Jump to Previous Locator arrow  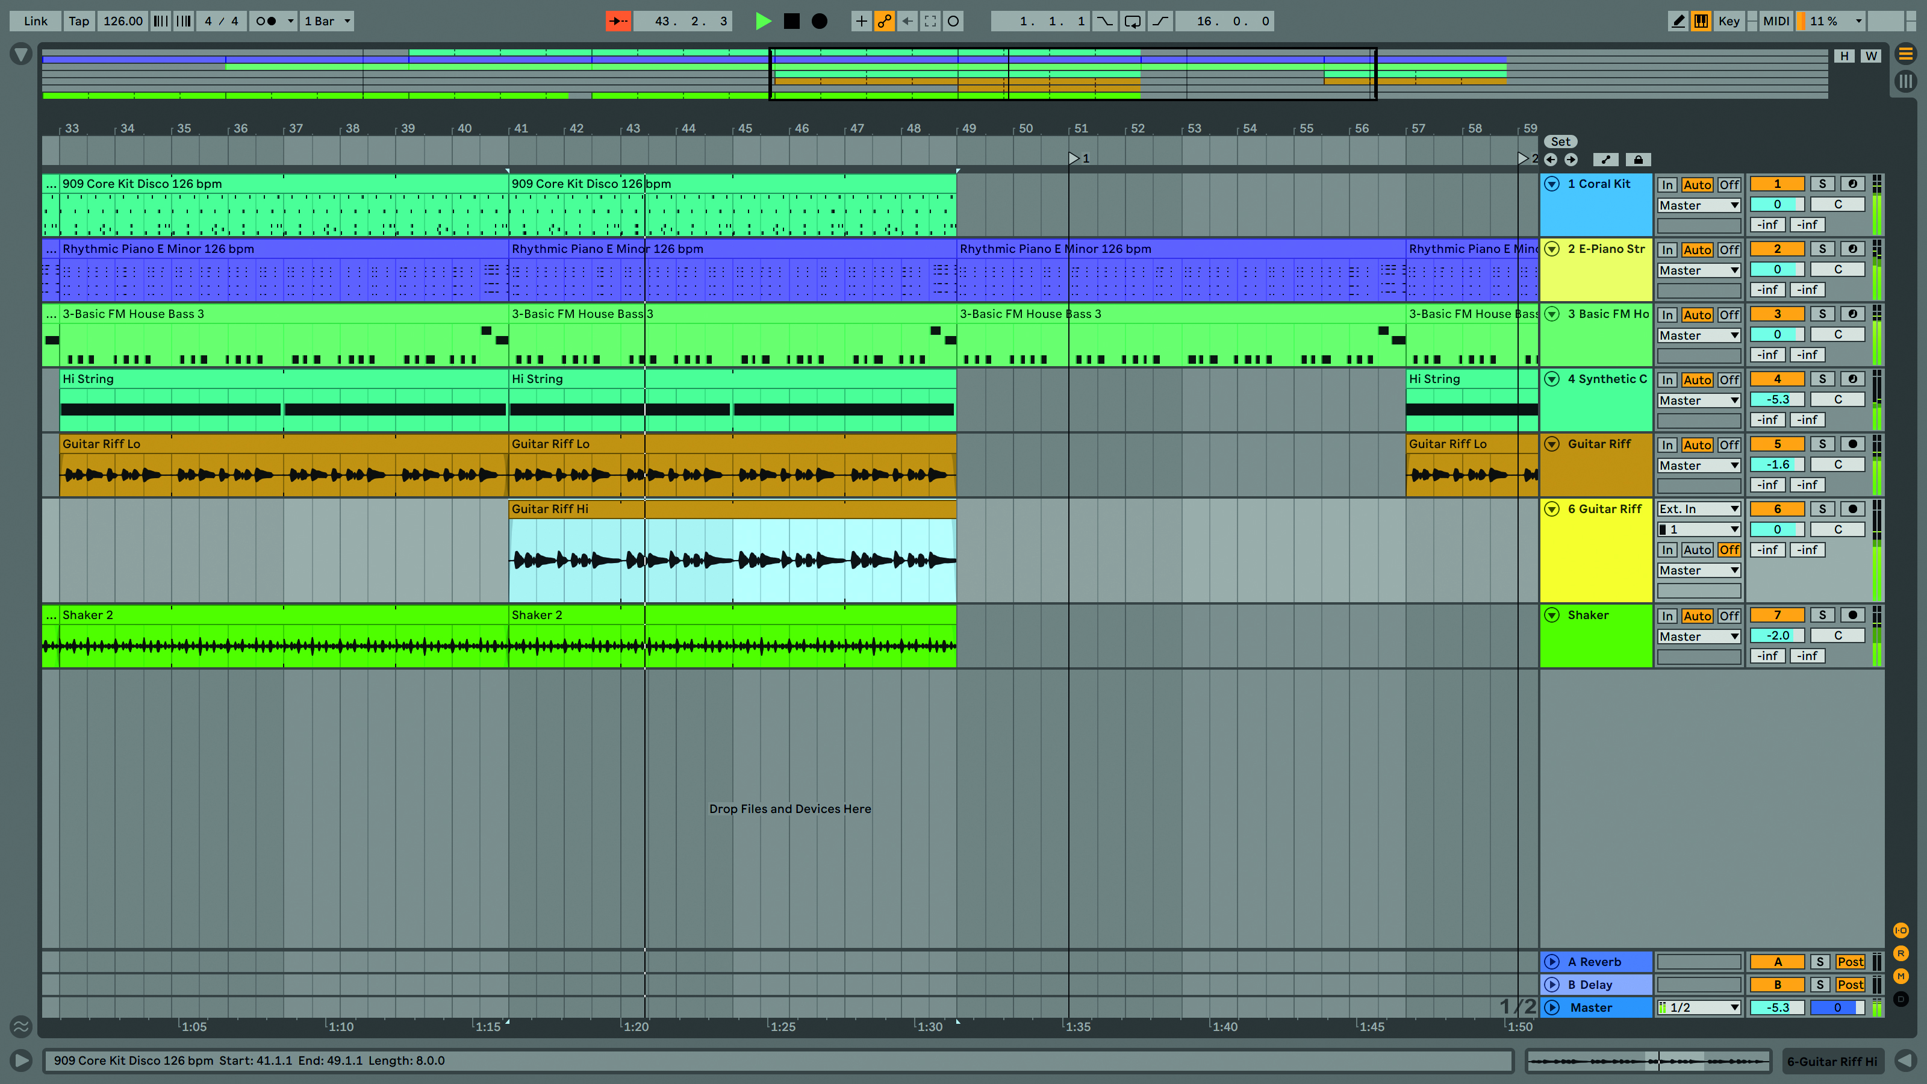1551,160
